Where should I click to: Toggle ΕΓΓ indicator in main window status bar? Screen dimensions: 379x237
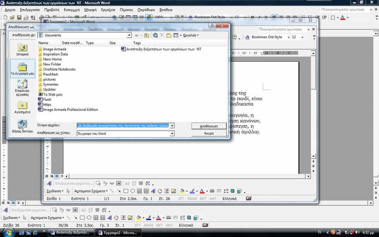pos(138,225)
